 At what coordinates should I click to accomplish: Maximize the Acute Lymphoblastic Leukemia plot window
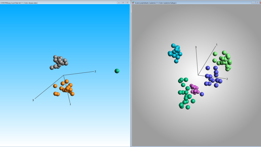pyautogui.click(x=256, y=3)
